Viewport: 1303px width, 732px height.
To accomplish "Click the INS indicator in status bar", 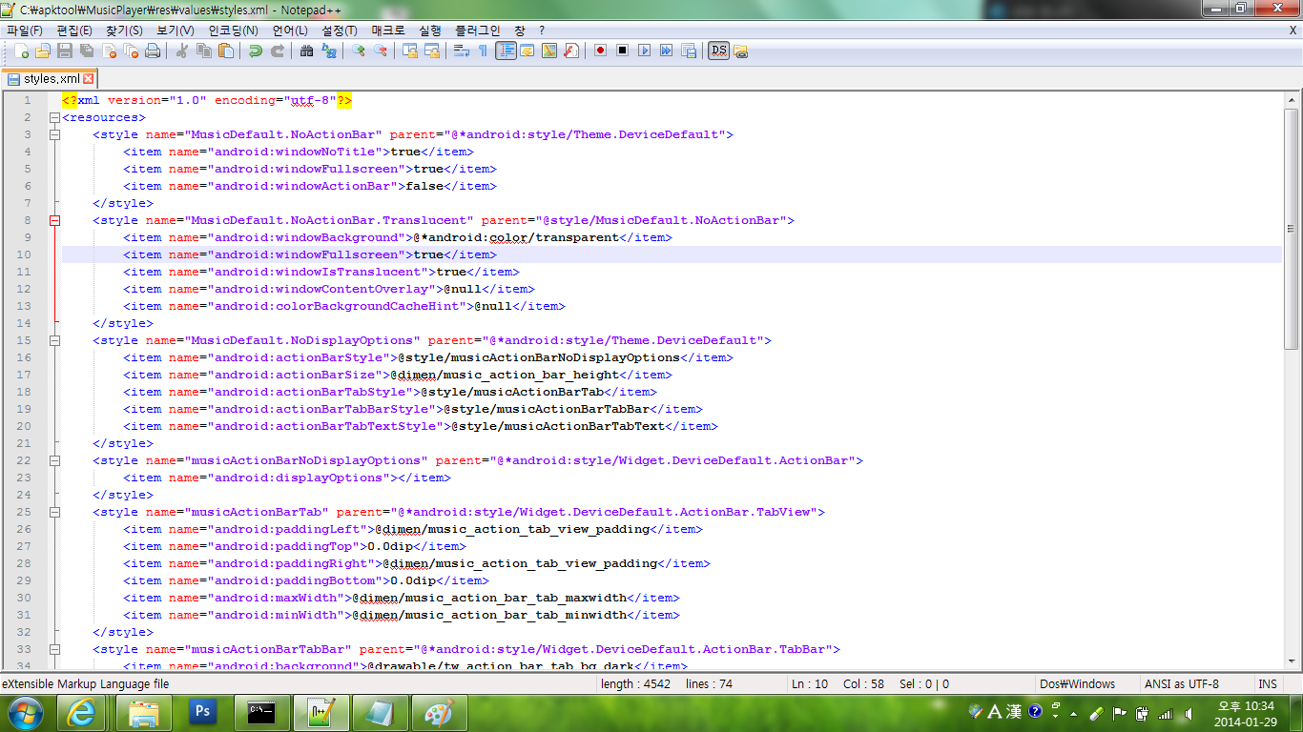I will [1268, 683].
